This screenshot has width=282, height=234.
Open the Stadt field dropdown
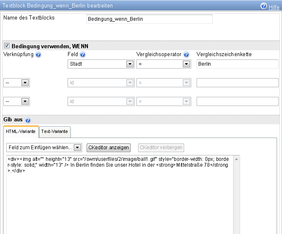click(130, 64)
